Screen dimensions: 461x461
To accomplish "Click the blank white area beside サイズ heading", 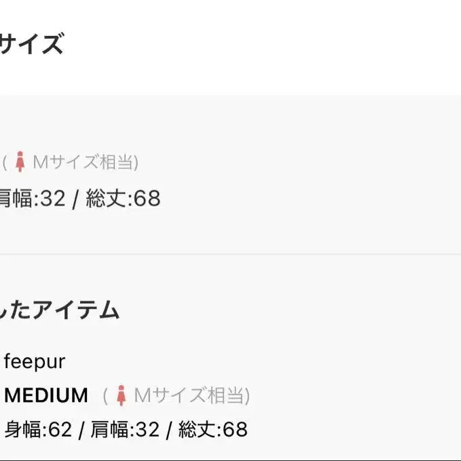I will [x=261, y=44].
